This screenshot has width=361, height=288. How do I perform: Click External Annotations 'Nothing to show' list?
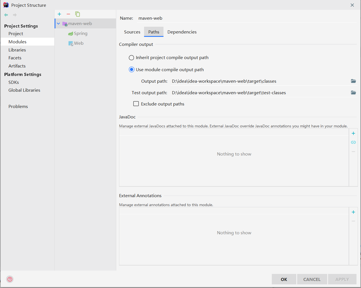coord(234,236)
